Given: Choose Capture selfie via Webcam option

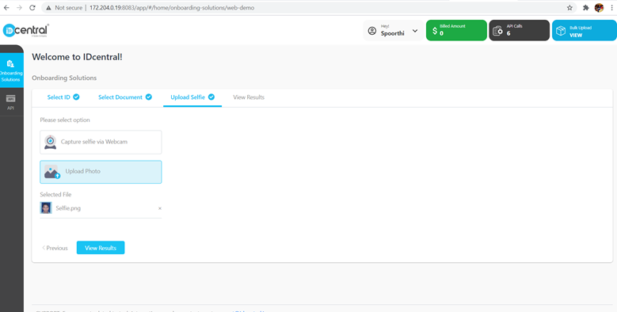Looking at the screenshot, I should (101, 142).
